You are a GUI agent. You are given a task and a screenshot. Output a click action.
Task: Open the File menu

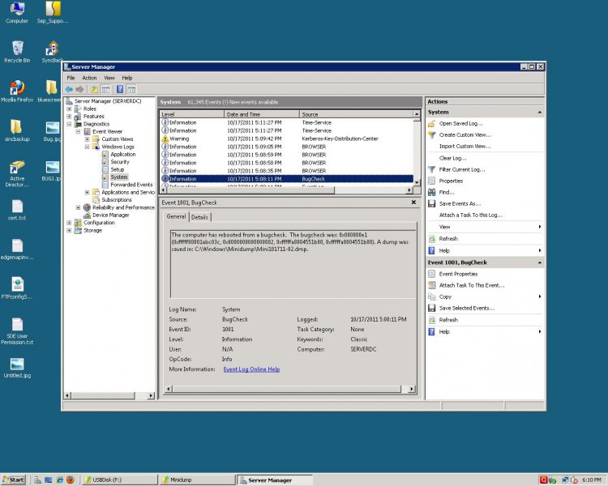tap(71, 78)
